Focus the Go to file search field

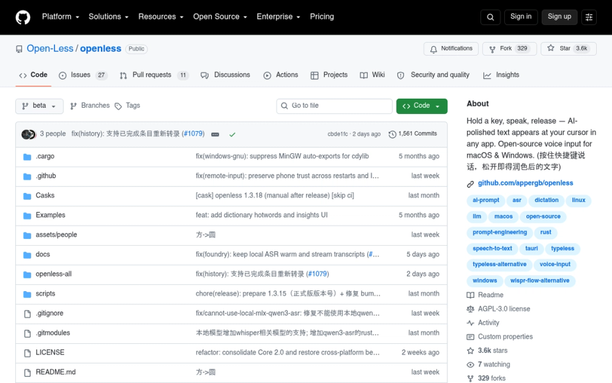pyautogui.click(x=334, y=106)
